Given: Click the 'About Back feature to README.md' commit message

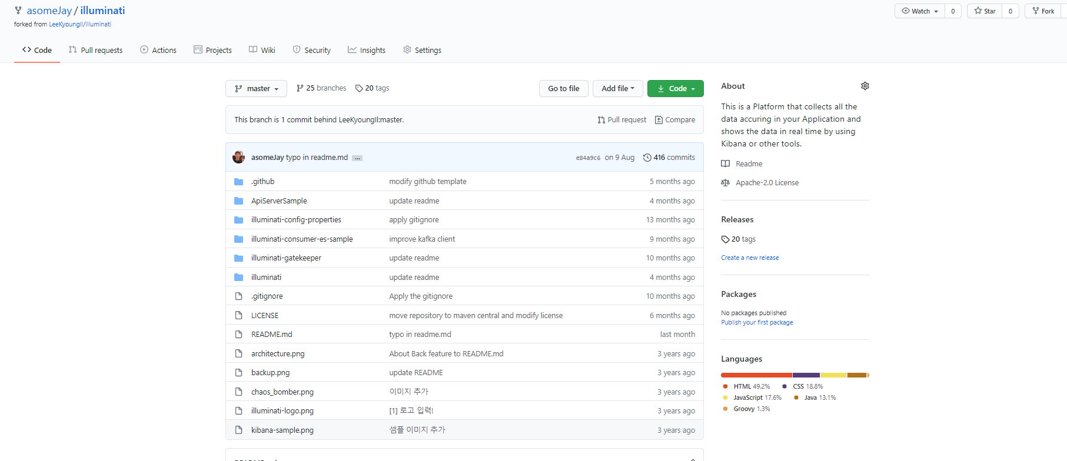Looking at the screenshot, I should coord(446,354).
